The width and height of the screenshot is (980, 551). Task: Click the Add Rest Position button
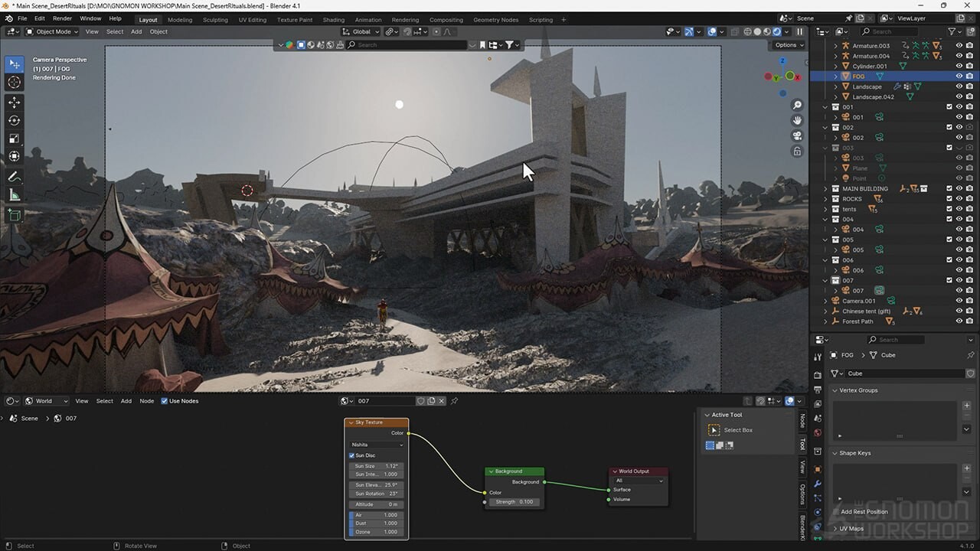click(865, 511)
